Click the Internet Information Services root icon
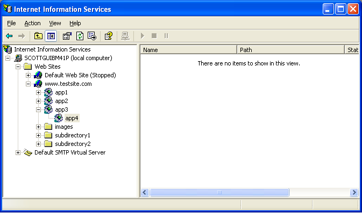Screen dimensions: 362x213 (x=8, y=49)
